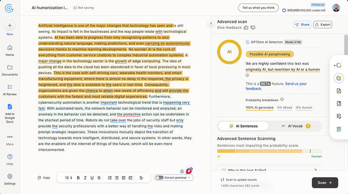Screen dimensions: 348x194
Task: Click the user profile avatar
Action: pos(336,8)
